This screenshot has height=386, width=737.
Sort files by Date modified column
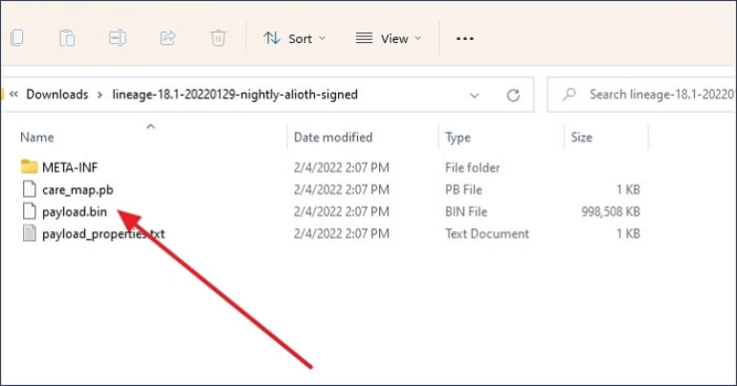[333, 138]
